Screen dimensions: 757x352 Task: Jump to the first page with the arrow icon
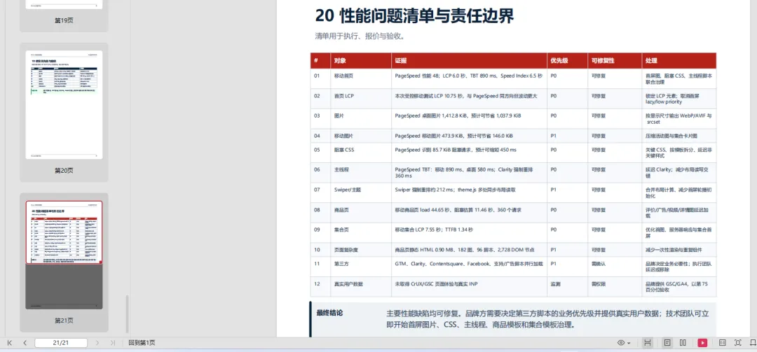pyautogui.click(x=9, y=343)
